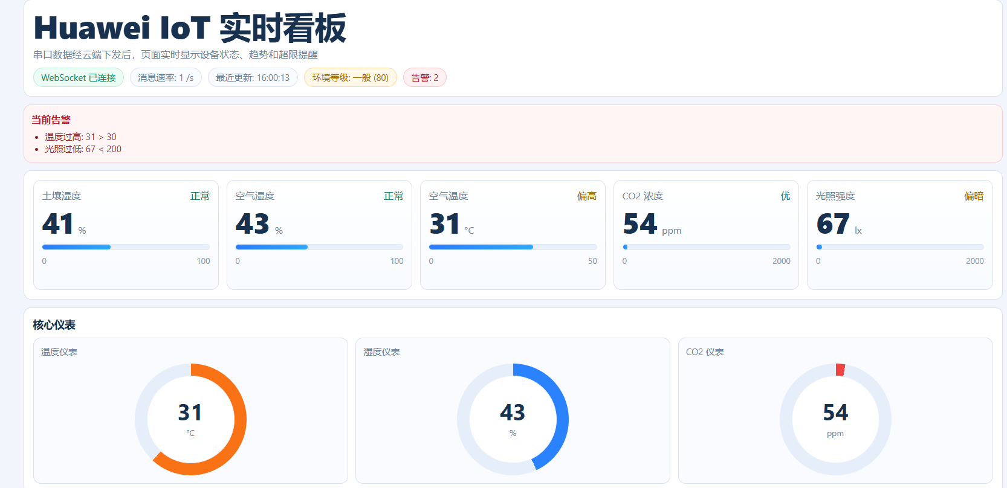This screenshot has width=1007, height=488.
Task: Click the "最近更新: 16:00:13" pill
Action: point(253,77)
